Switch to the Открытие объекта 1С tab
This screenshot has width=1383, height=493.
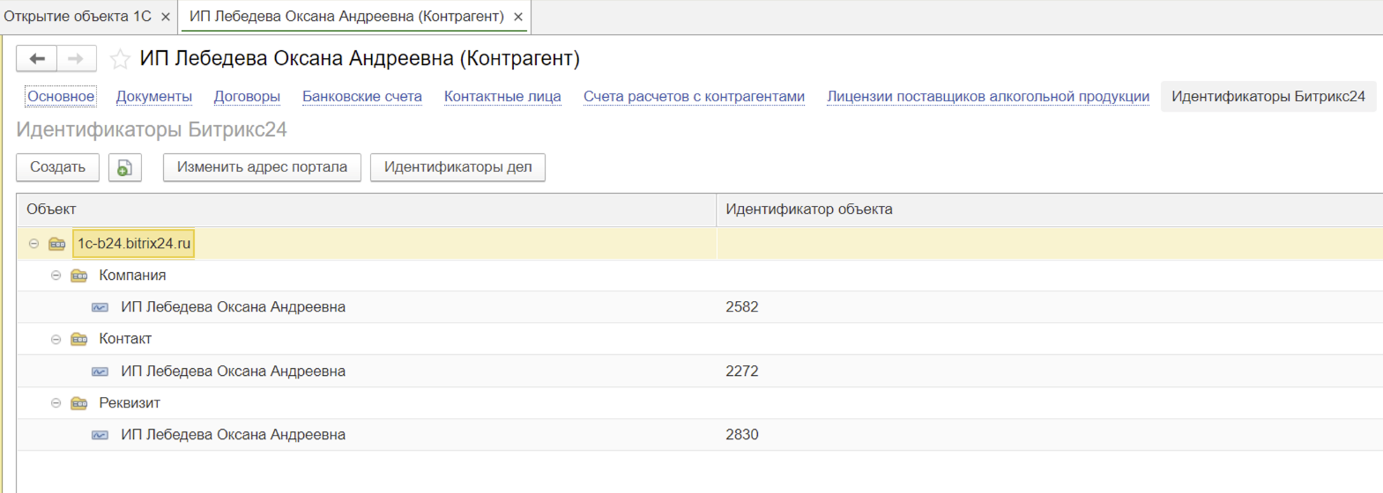coord(78,17)
